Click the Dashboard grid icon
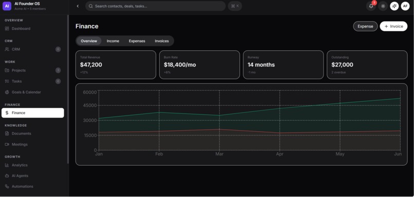414x197 pixels. [x=7, y=29]
